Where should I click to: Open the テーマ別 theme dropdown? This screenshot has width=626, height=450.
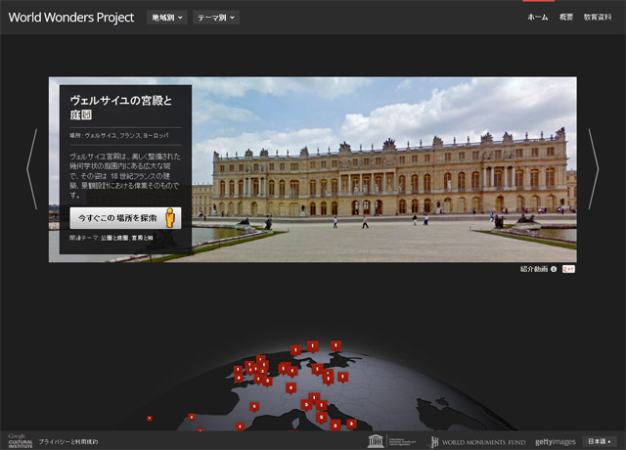[216, 18]
